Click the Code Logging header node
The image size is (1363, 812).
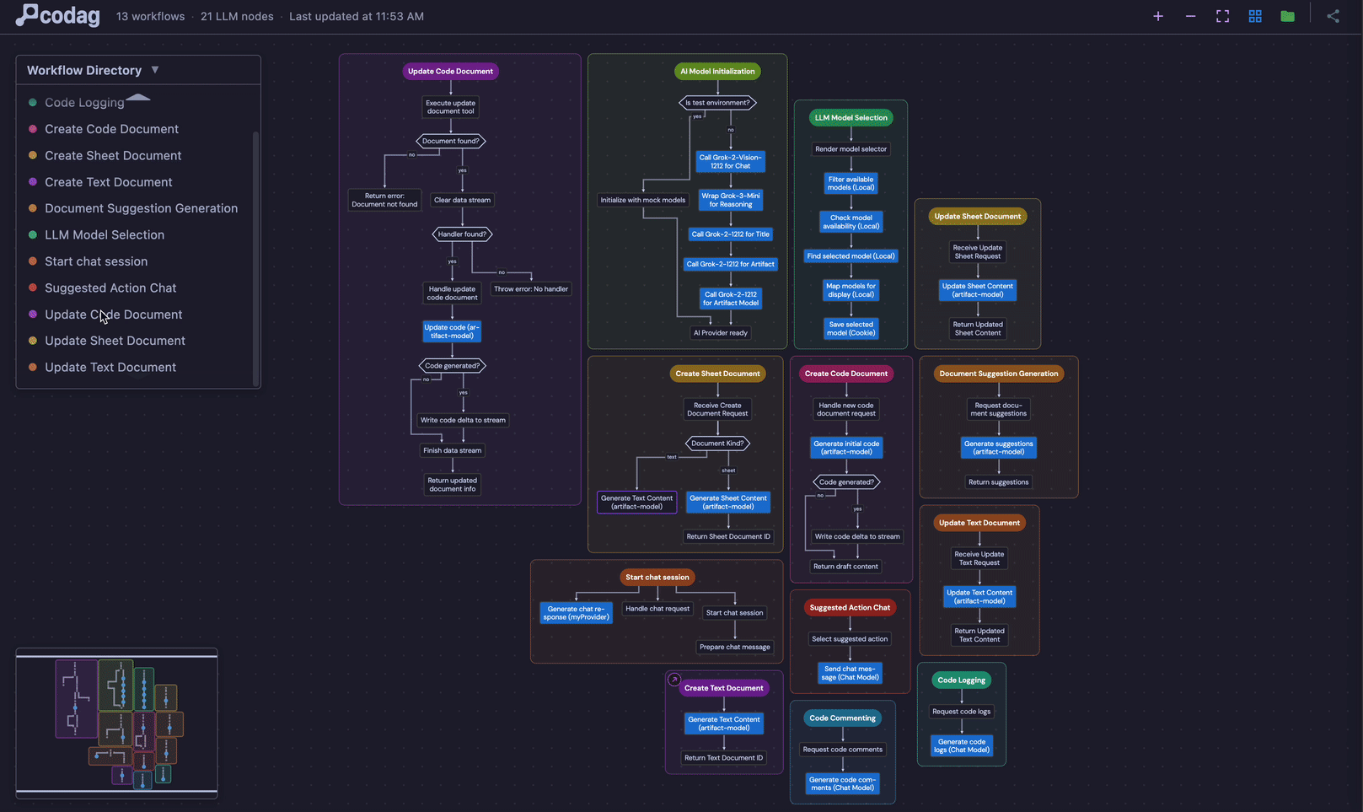point(961,680)
